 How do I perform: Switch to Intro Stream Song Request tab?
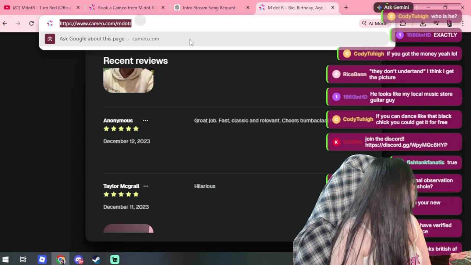(209, 7)
